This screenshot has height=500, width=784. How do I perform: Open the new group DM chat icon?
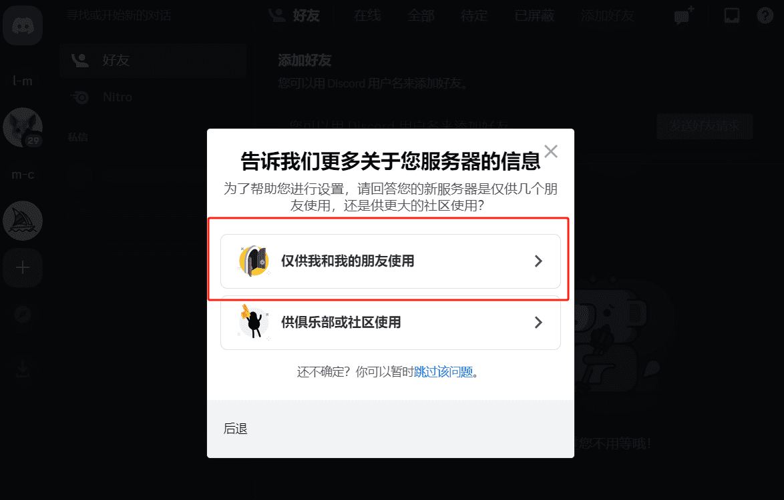[684, 15]
